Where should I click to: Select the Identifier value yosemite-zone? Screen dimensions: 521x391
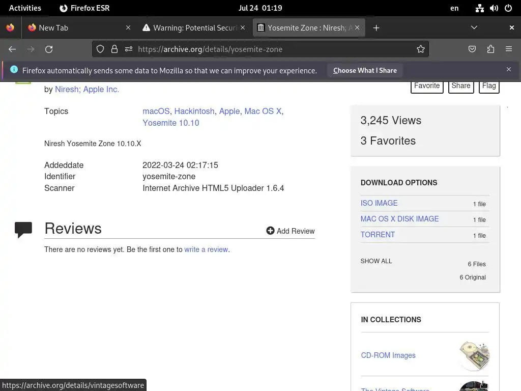coord(169,176)
